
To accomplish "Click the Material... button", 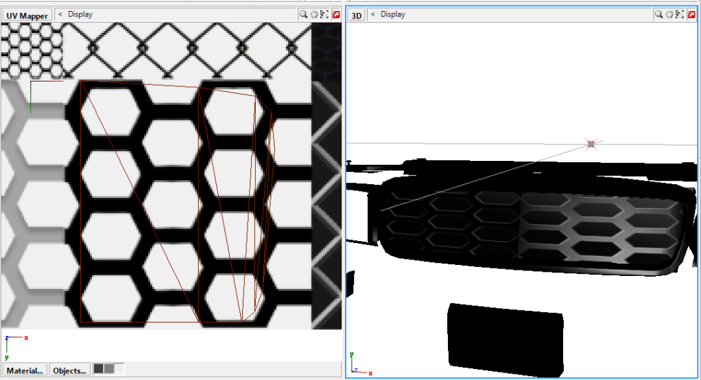I will coord(24,370).
